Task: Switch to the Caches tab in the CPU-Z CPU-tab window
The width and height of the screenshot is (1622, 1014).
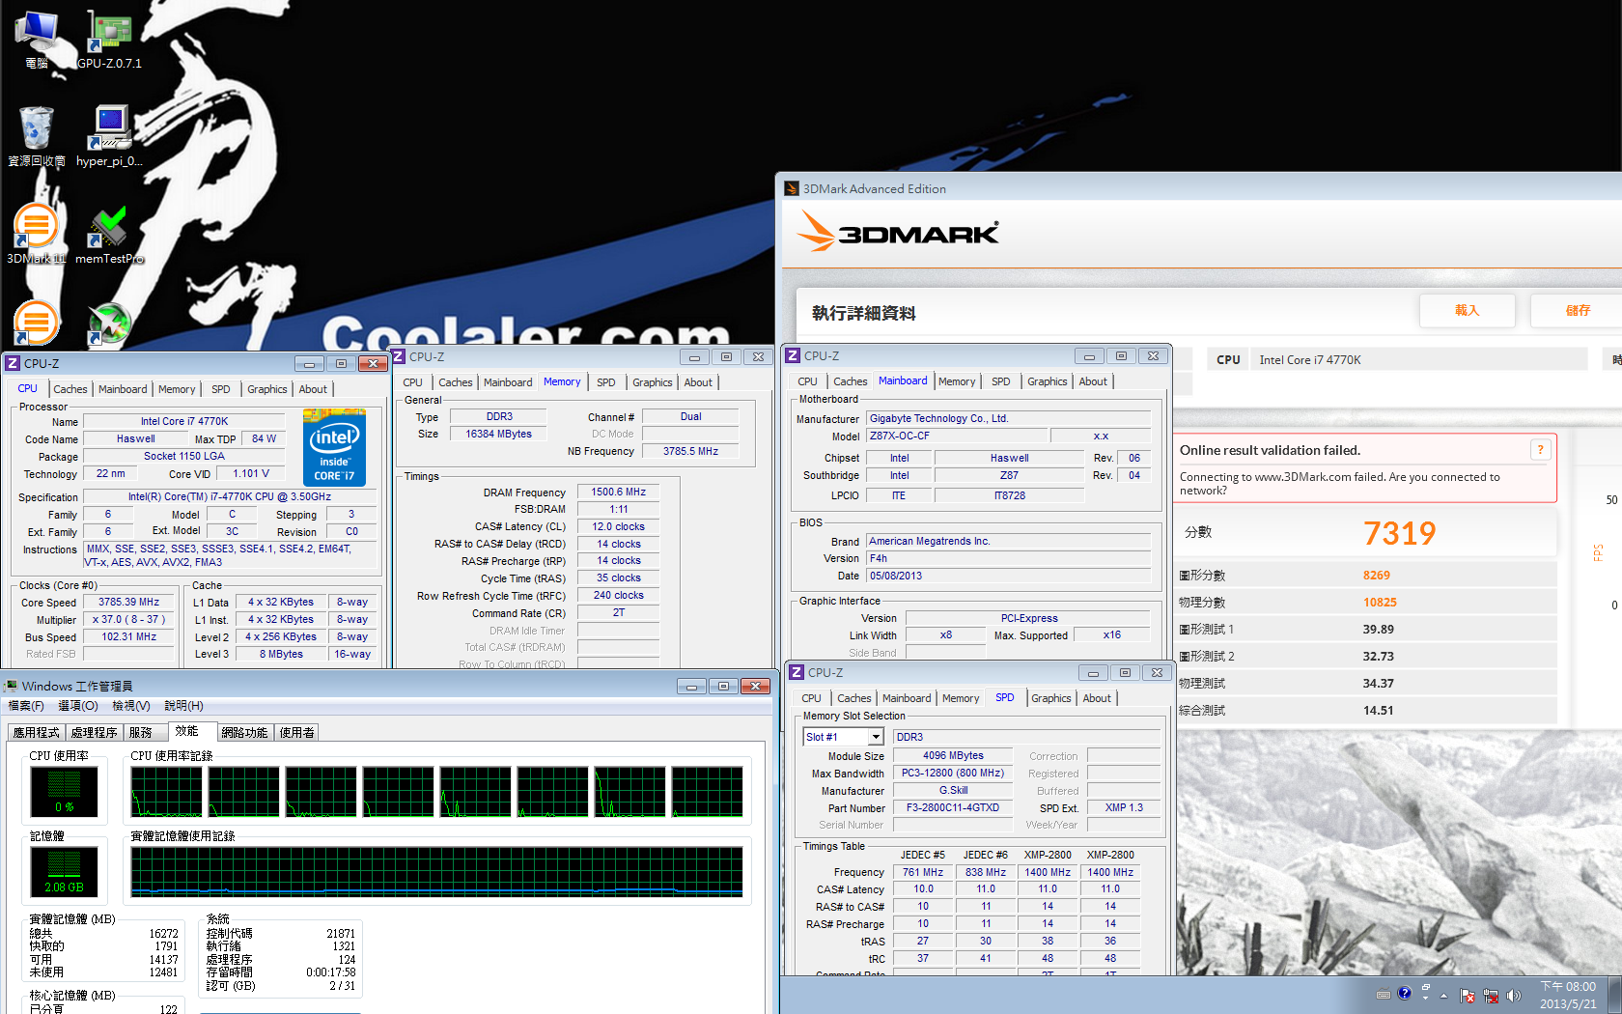Action: pyautogui.click(x=70, y=389)
